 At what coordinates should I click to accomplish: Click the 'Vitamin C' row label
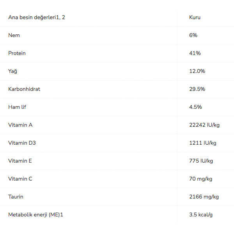(x=20, y=179)
